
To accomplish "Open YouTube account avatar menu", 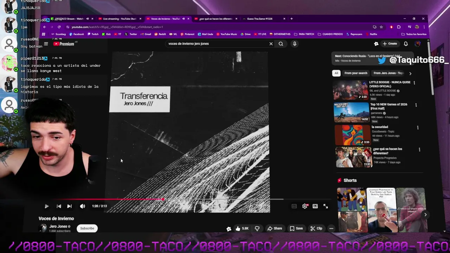I will click(x=418, y=44).
